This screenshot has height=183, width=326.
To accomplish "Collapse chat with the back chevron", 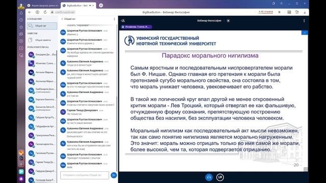I will click(62, 19).
